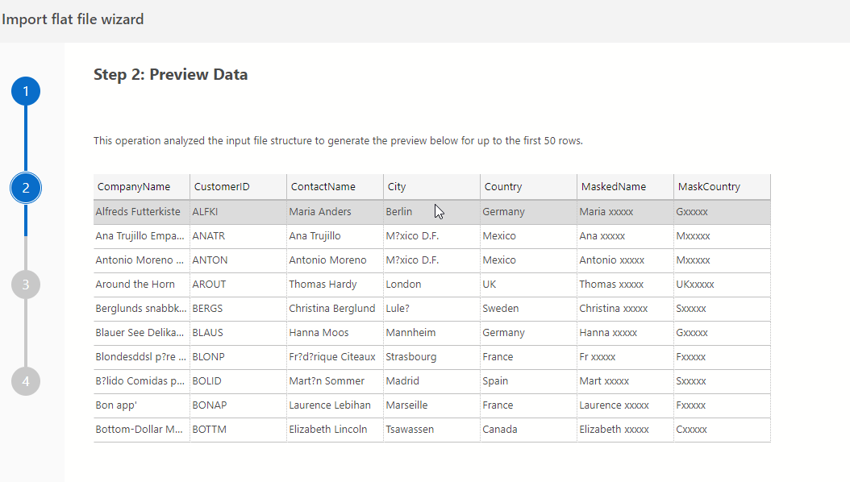Select the Alfreds Futterkiste row
Screen dimensions: 850x482
pos(138,212)
